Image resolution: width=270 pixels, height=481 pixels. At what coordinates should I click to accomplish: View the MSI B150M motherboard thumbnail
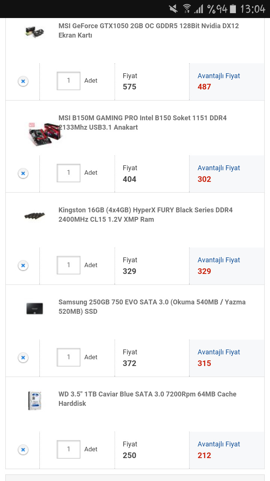click(x=45, y=133)
